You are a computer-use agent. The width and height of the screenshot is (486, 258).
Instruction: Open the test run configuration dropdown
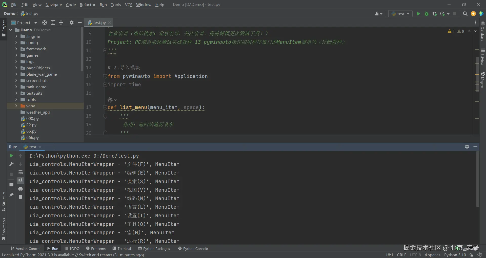(400, 14)
